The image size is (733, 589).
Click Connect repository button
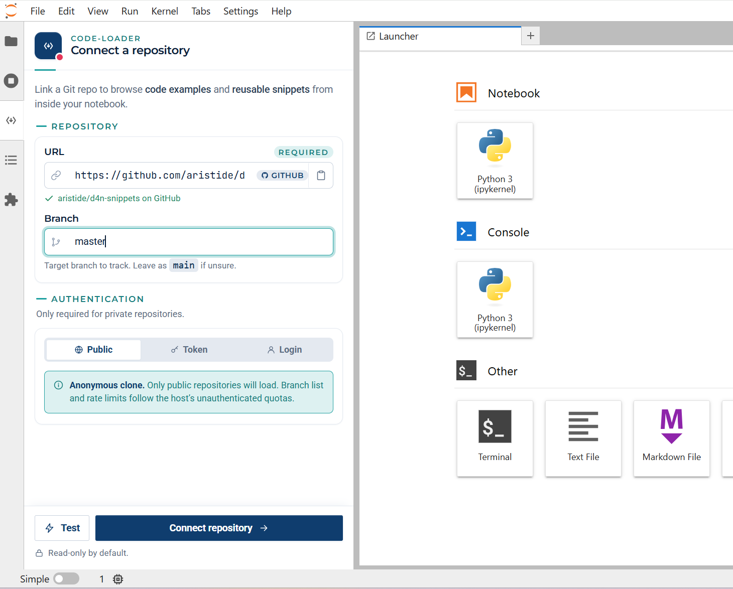tap(219, 528)
